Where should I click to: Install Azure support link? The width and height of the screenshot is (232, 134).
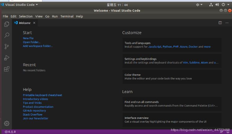[184, 47]
